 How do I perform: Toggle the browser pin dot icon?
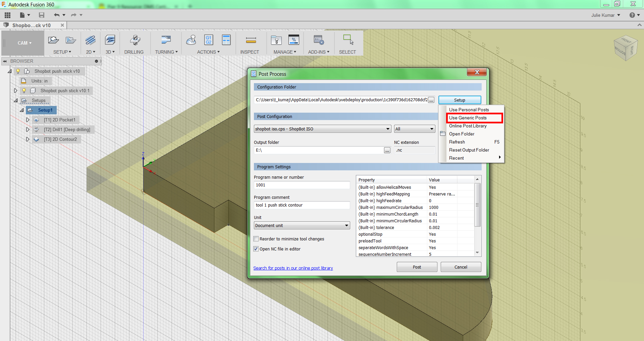coord(96,61)
